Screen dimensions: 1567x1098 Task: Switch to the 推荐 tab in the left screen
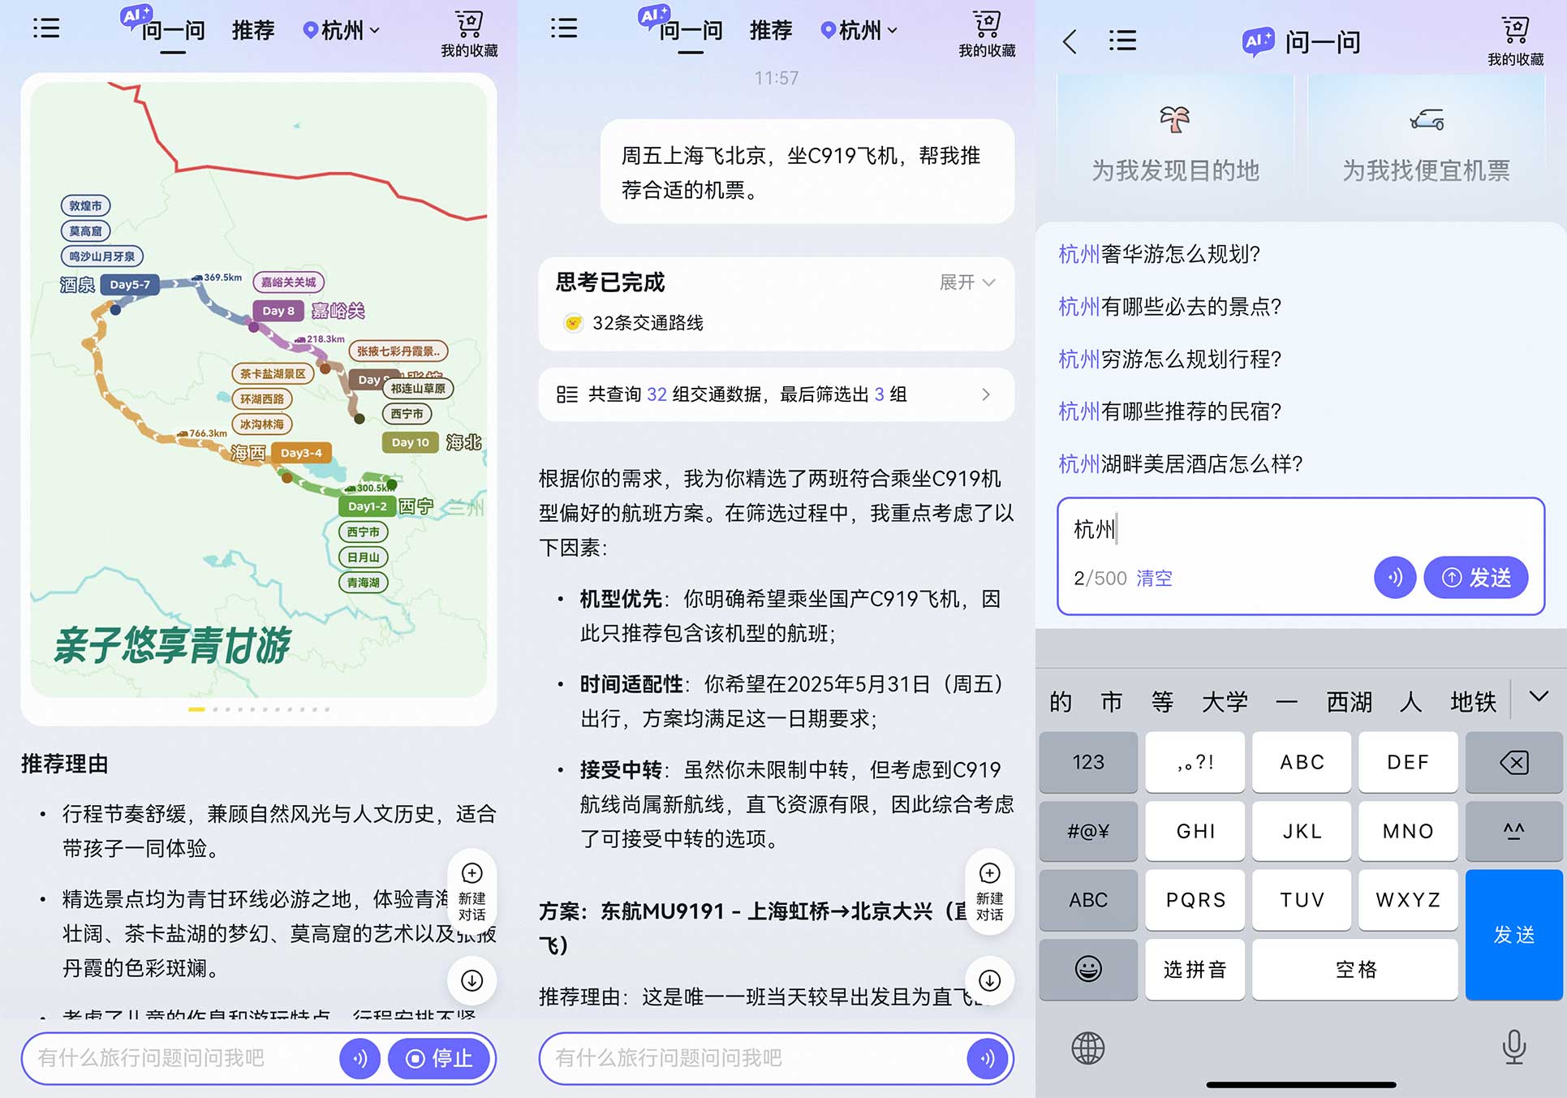tap(253, 31)
